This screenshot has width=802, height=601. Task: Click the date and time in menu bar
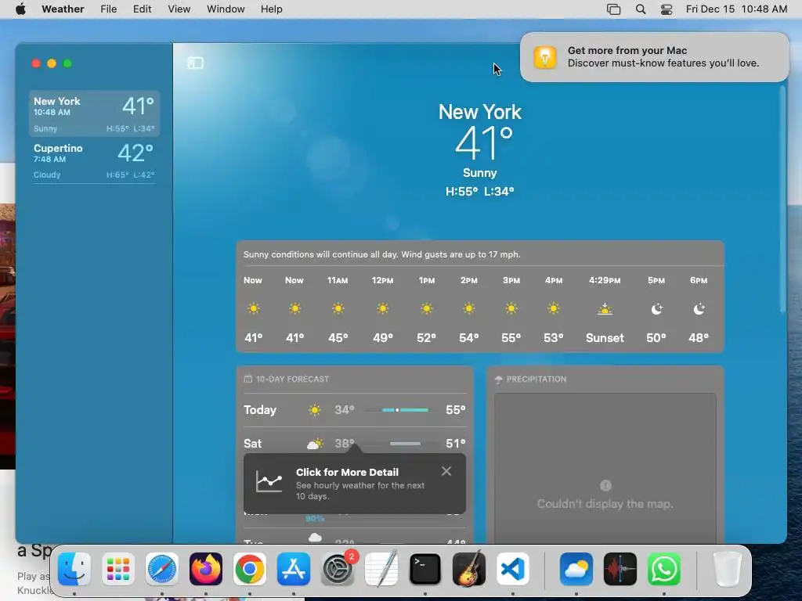(736, 9)
